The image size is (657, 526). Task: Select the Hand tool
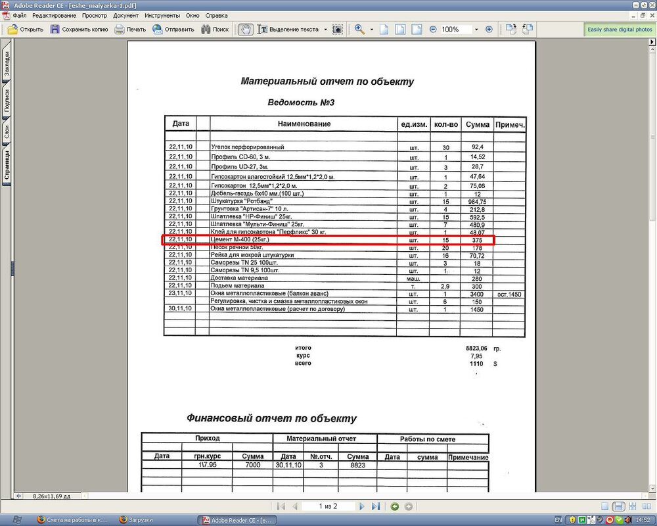(x=246, y=30)
